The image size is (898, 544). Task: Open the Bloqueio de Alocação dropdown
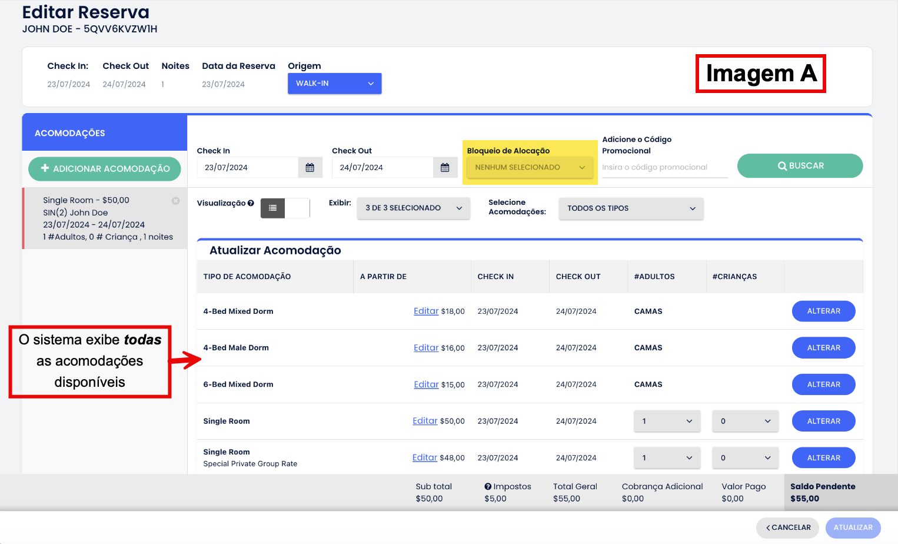coord(530,167)
